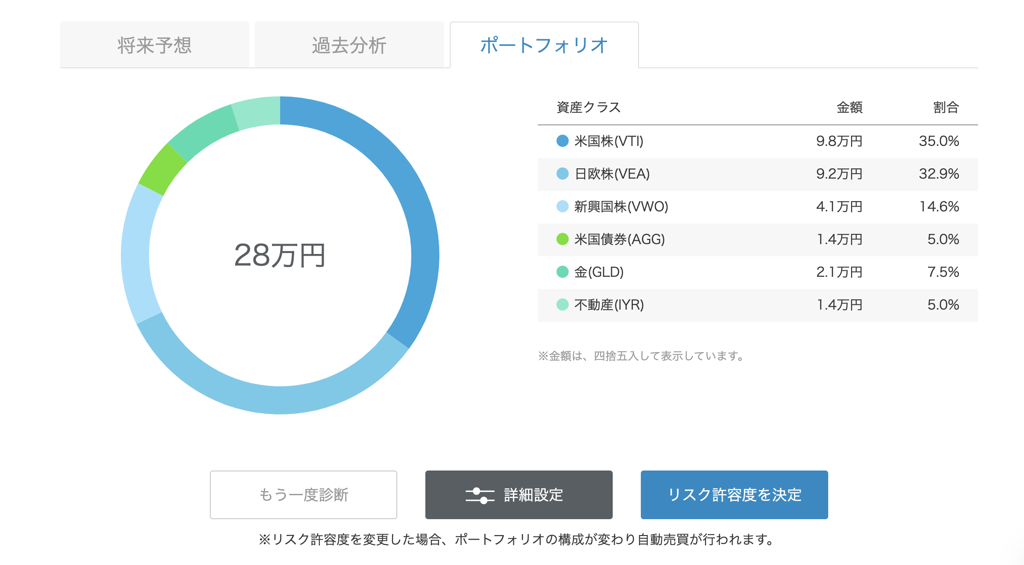Click the 2.1万円 amount cell
Viewport: 1024px width, 565px height.
(839, 272)
